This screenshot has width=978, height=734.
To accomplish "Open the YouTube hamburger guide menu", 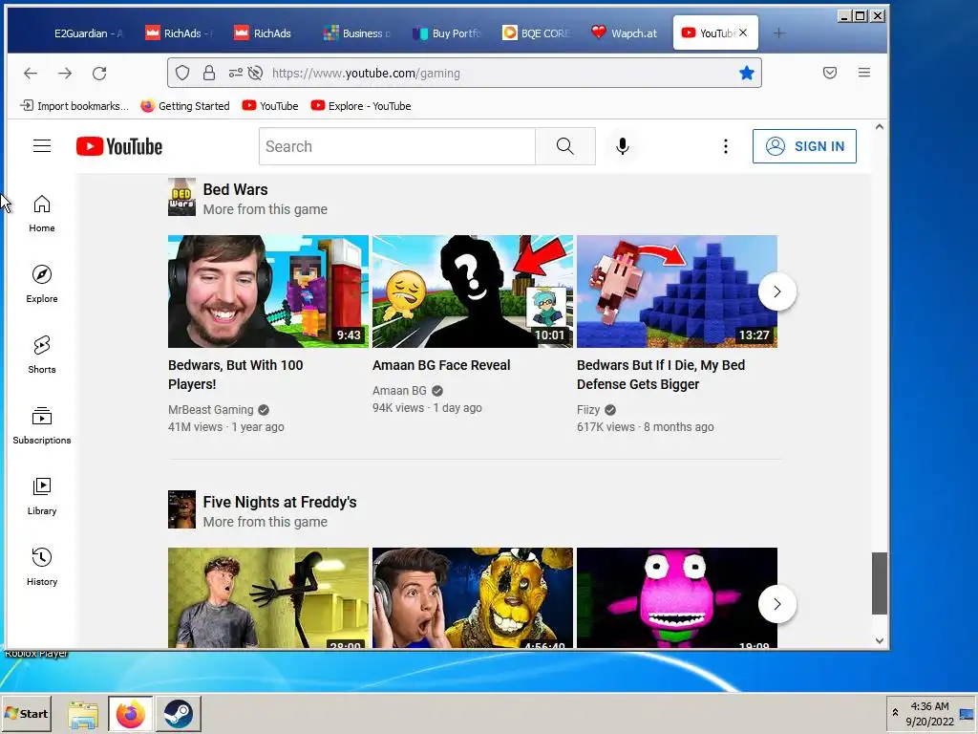I will click(42, 146).
